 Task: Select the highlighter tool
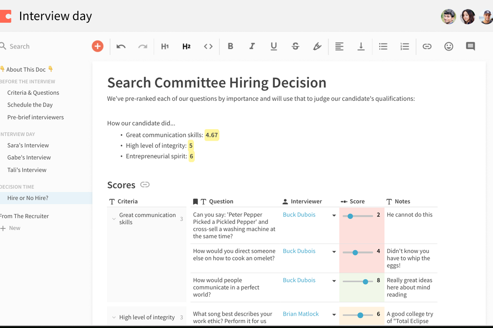[317, 46]
